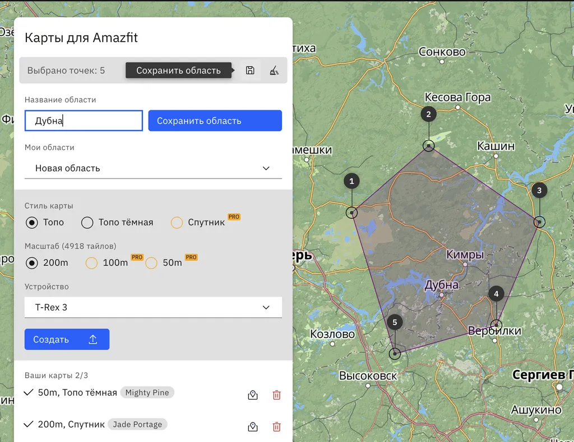Click the upload arrow in Создать button
This screenshot has width=574, height=442.
pos(93,340)
